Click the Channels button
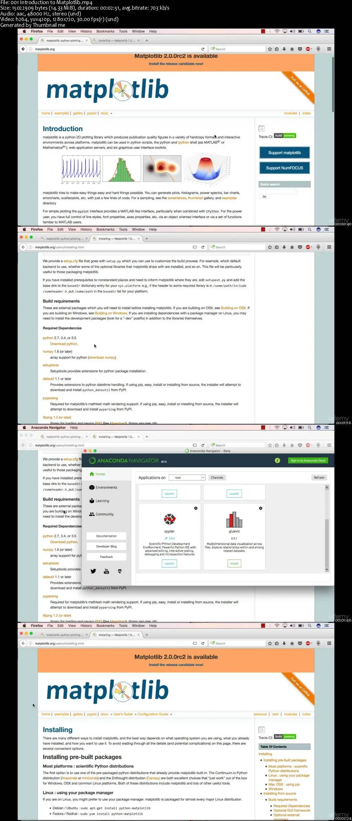The image size is (352, 821). pyautogui.click(x=217, y=477)
